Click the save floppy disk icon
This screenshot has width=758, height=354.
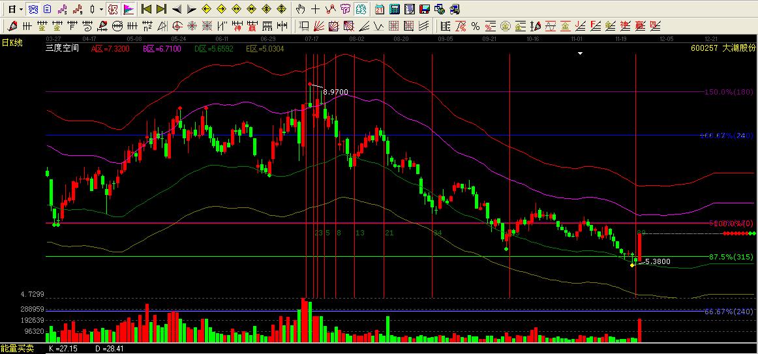pyautogui.click(x=424, y=9)
